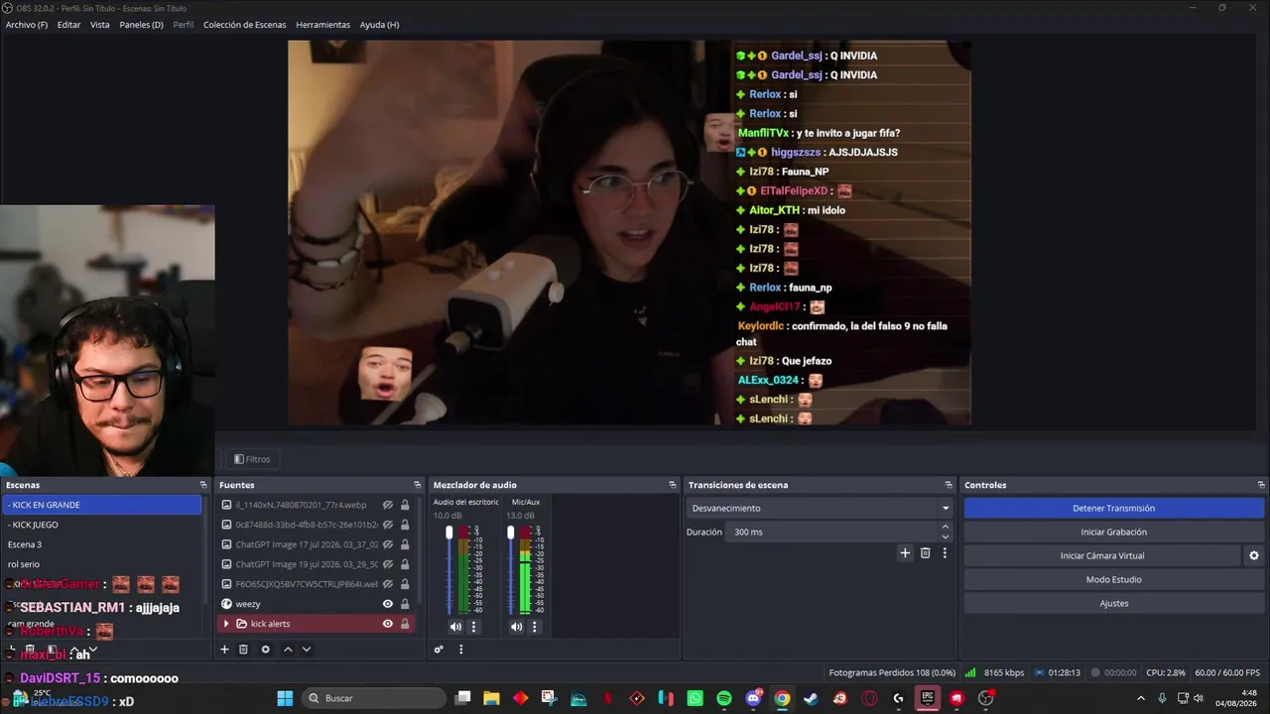Open source properties gear in Fuentes panel
This screenshot has height=714, width=1270.
coord(265,650)
